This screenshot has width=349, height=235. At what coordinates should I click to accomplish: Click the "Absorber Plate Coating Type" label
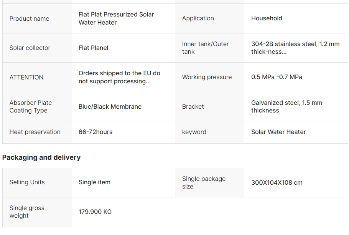tap(31, 106)
